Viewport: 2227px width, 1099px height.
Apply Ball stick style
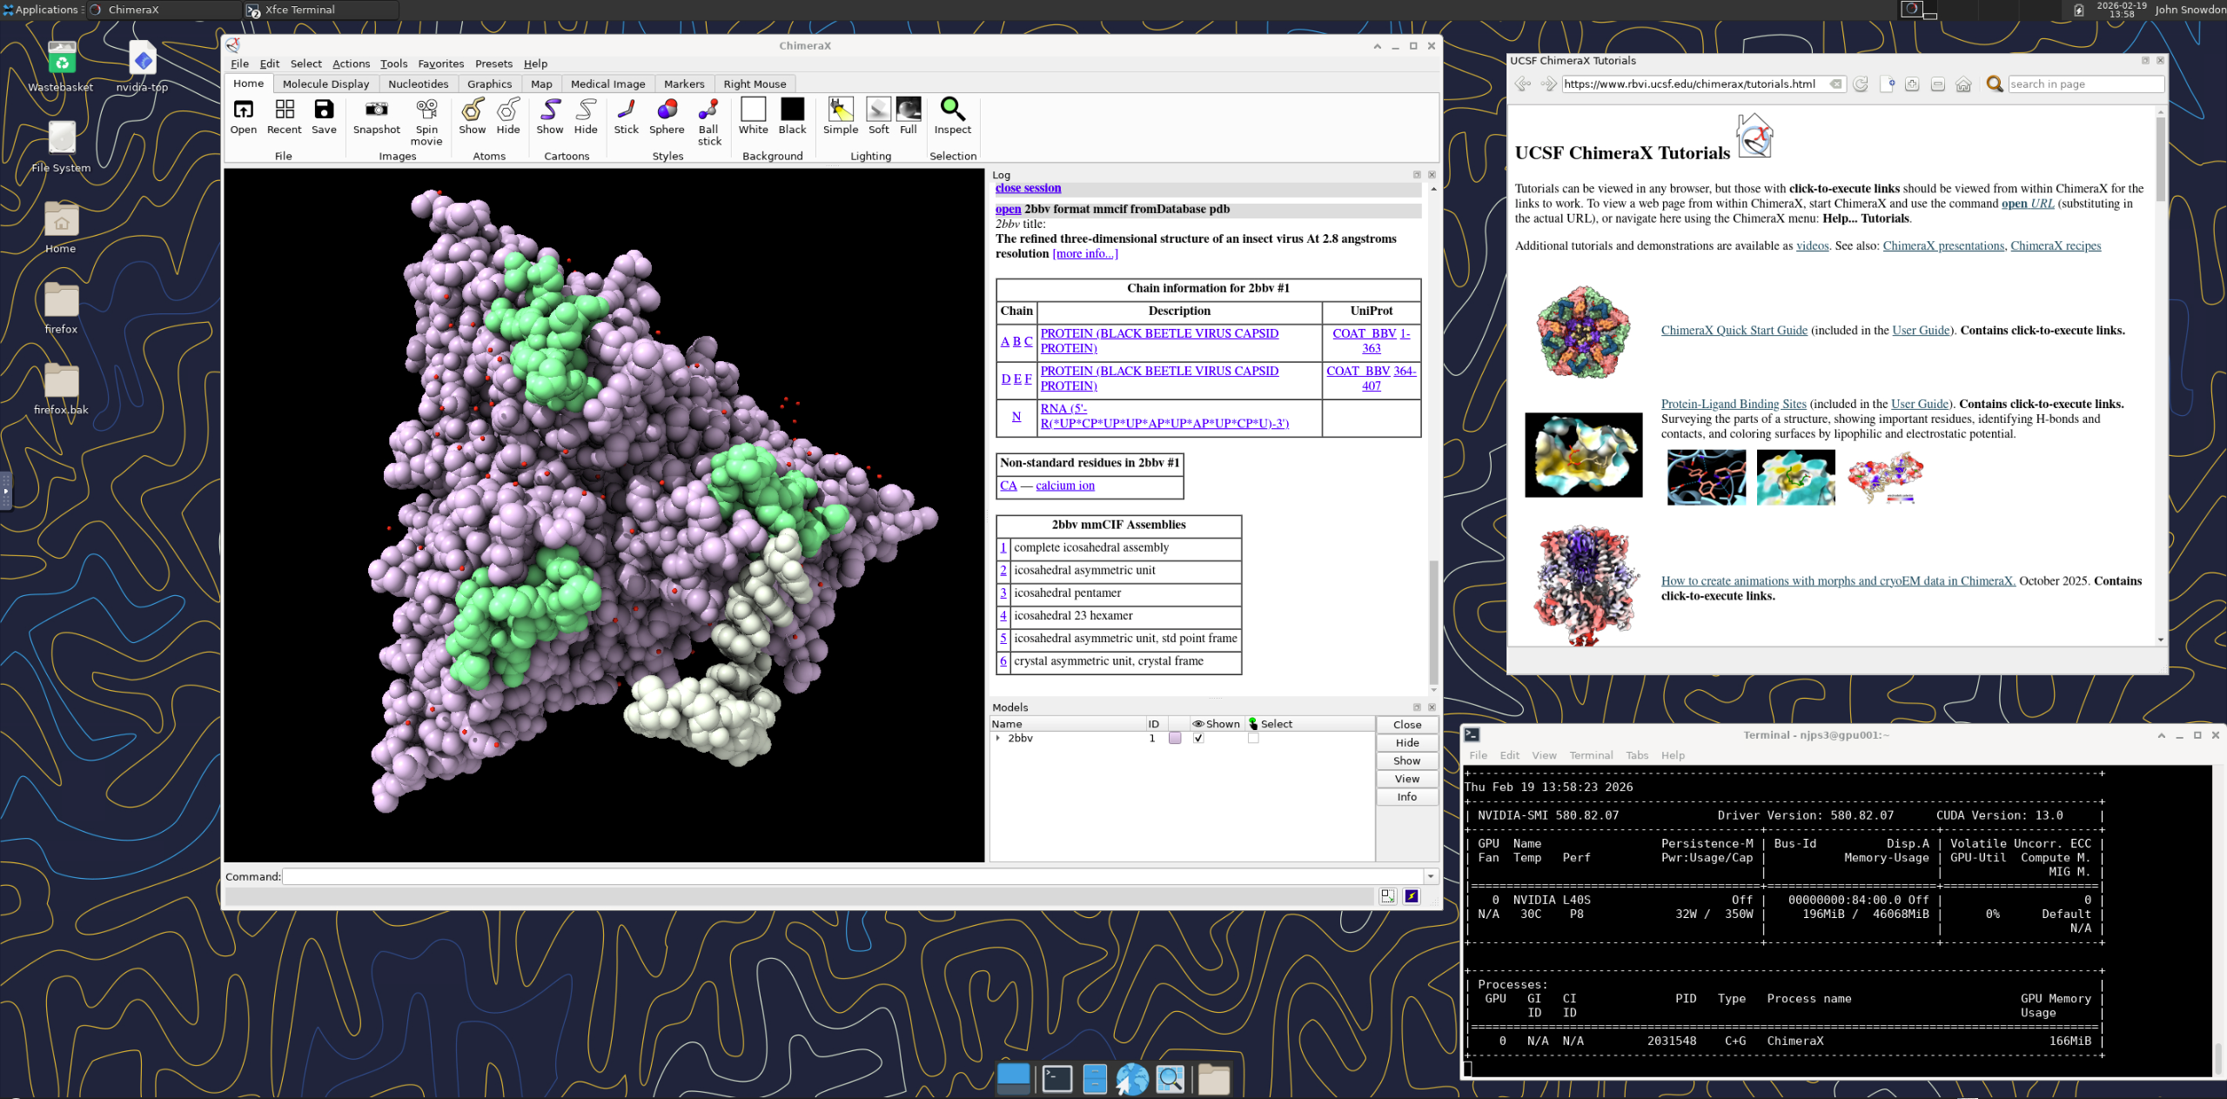coord(708,111)
